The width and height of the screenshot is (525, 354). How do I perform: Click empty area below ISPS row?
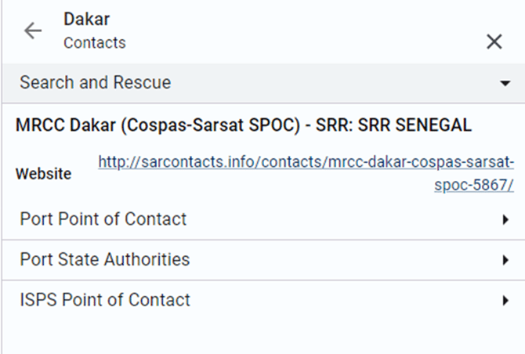click(262, 334)
